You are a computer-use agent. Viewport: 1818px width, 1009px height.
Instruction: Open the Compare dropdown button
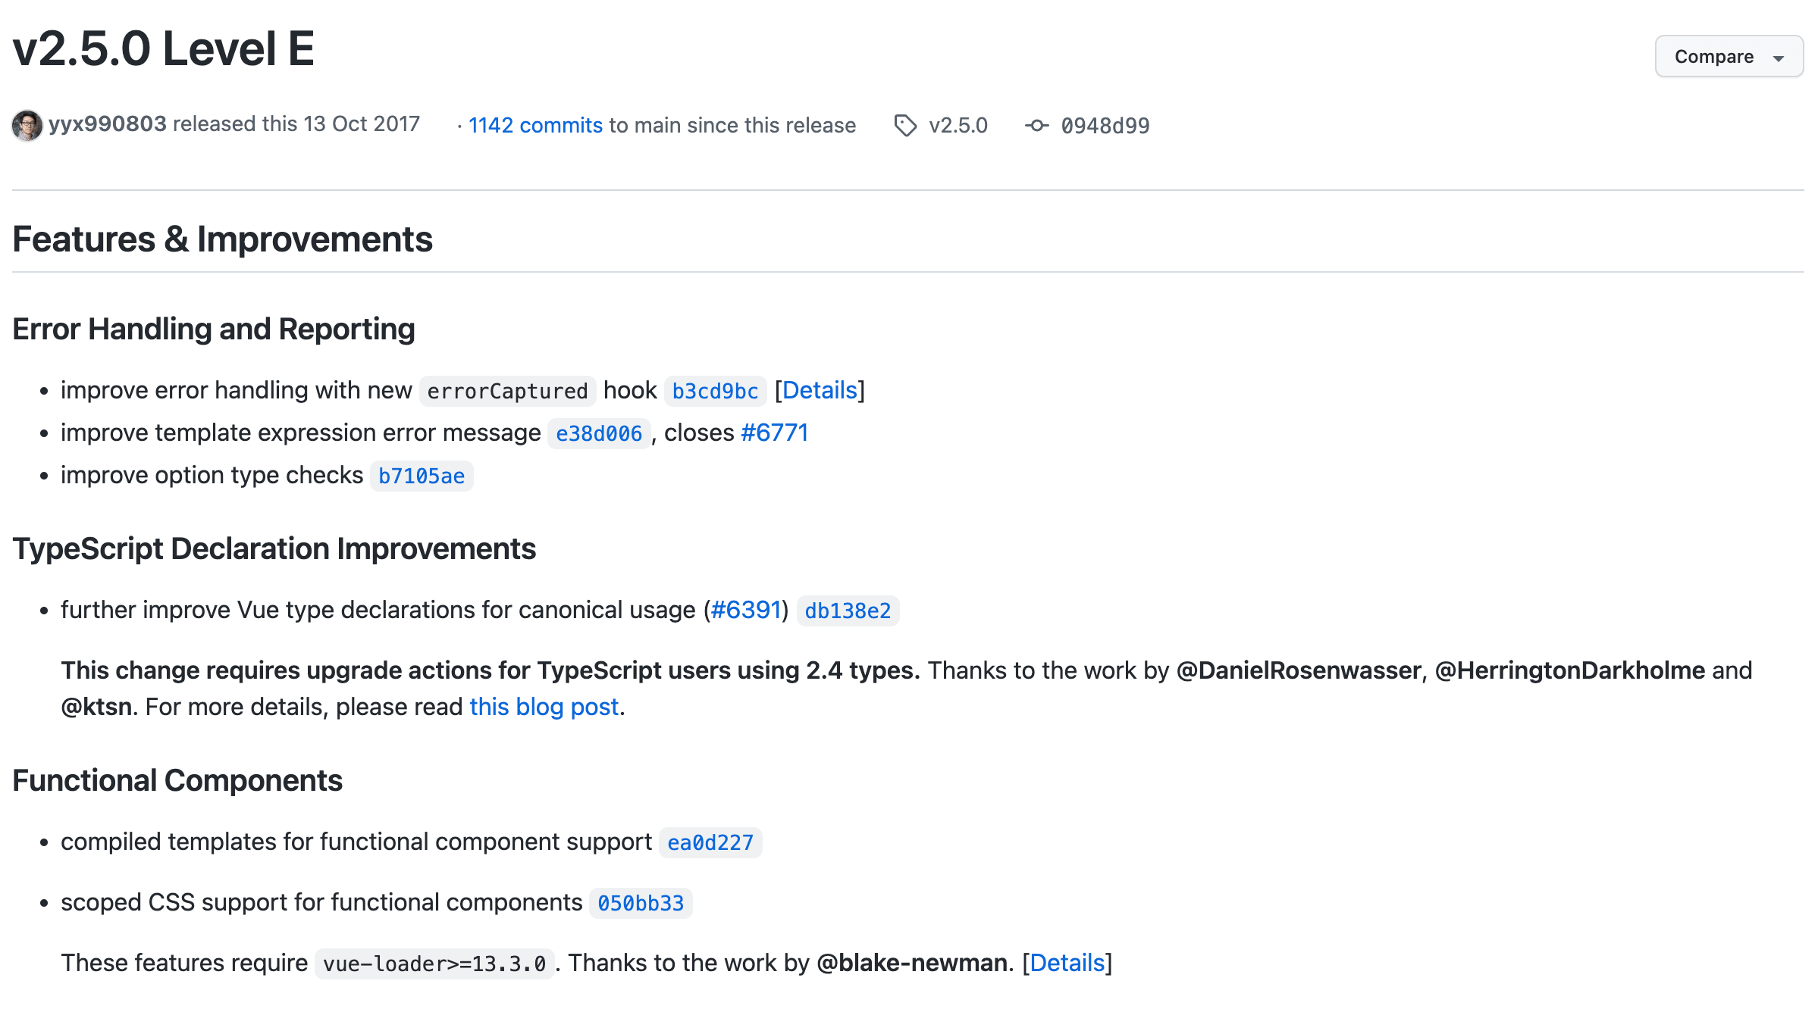click(x=1713, y=57)
